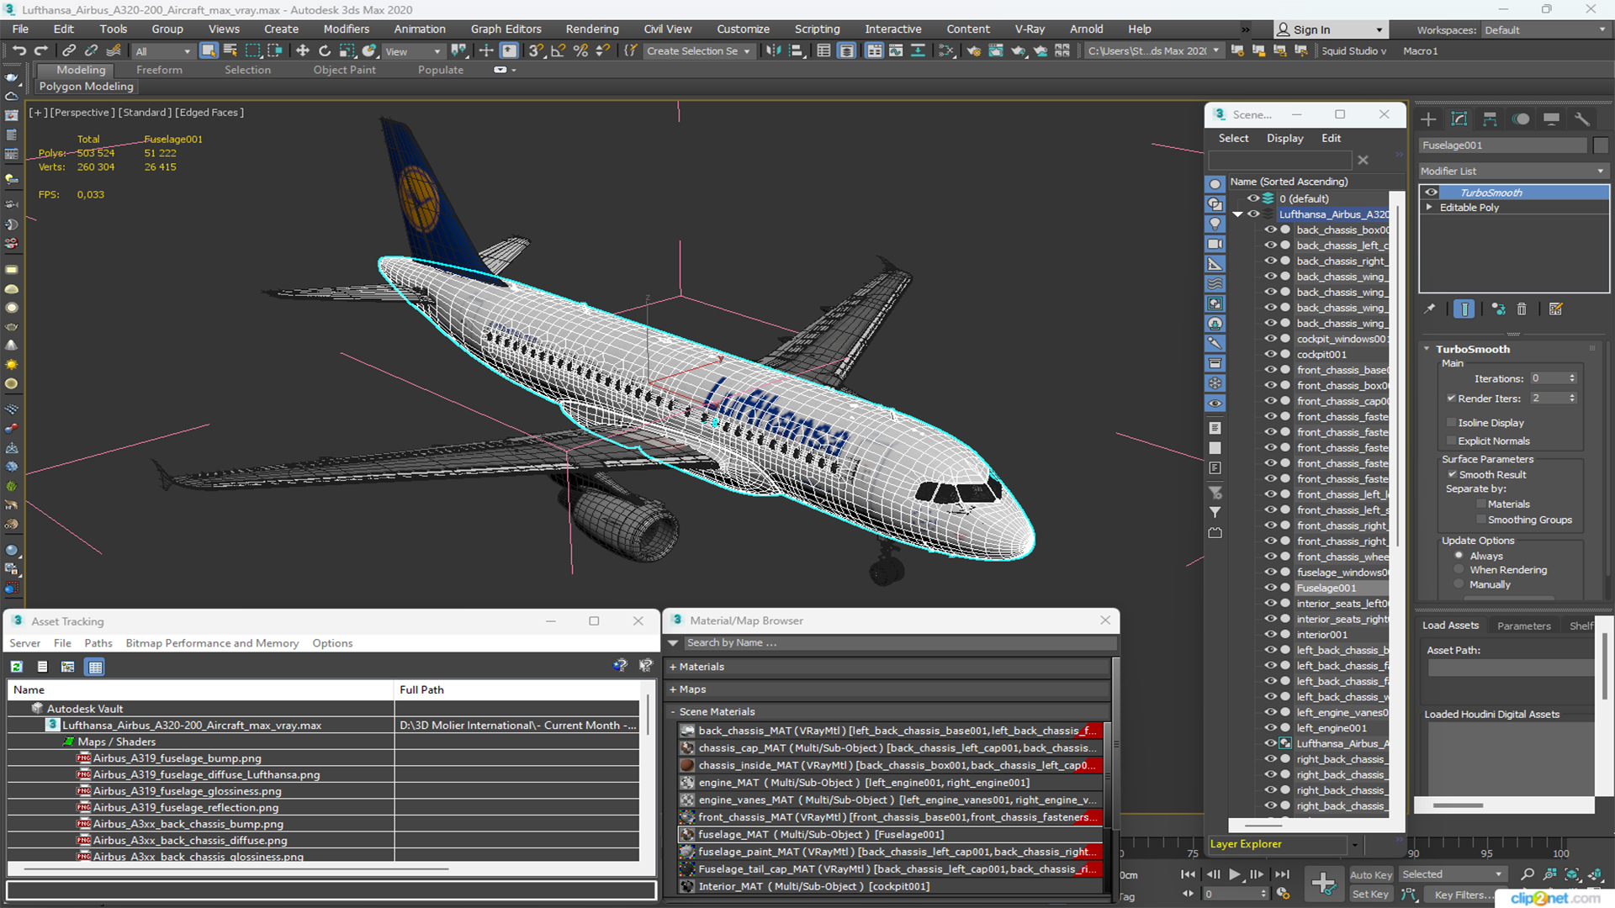Toggle TurboSmooth modifier eye icon
Screen dimensions: 1615x908
pos(1431,193)
